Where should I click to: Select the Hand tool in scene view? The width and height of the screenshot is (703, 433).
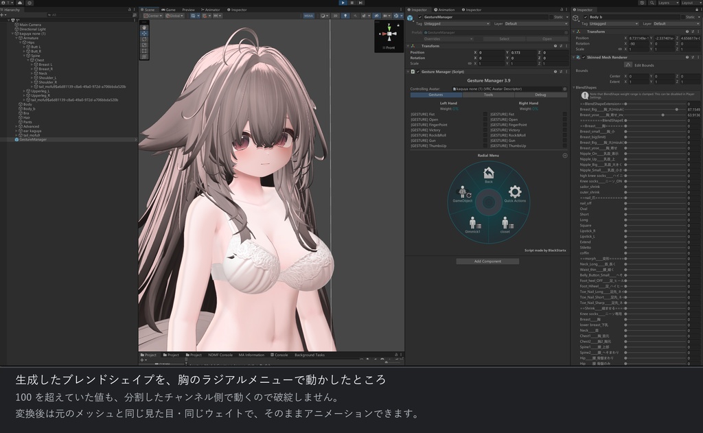pyautogui.click(x=144, y=27)
